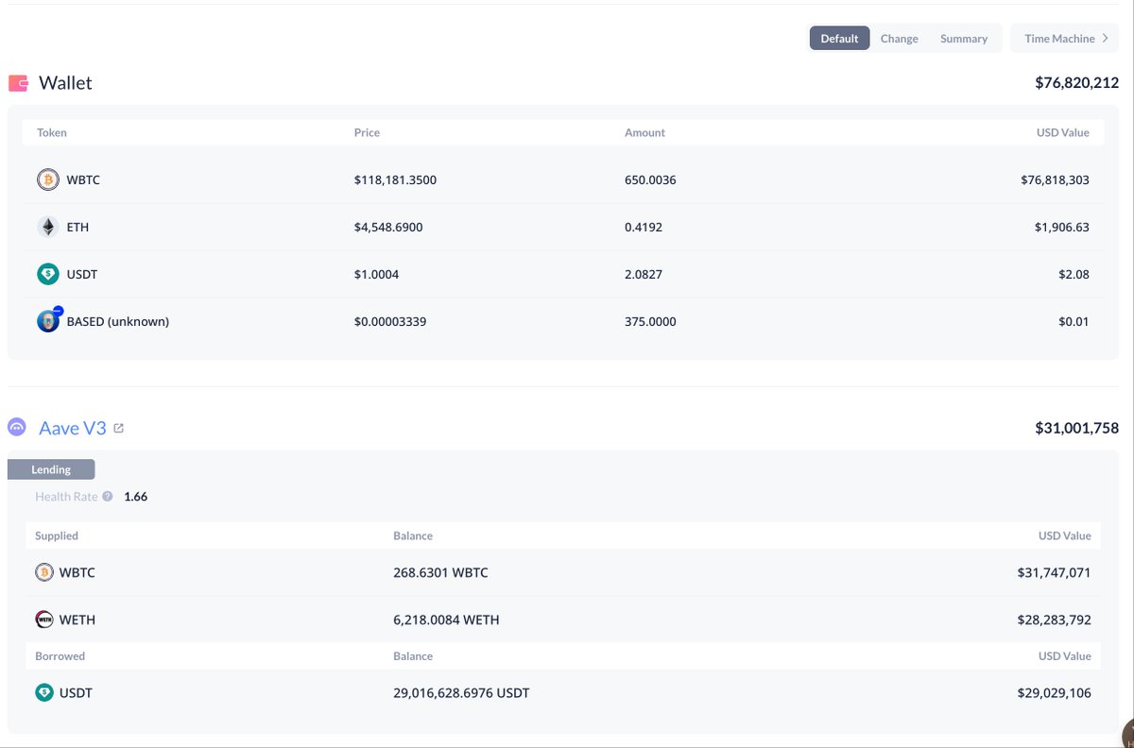Viewport: 1134px width, 748px height.
Task: Click the borrowed balance 29,016,628.6976 USDT
Action: coord(461,693)
